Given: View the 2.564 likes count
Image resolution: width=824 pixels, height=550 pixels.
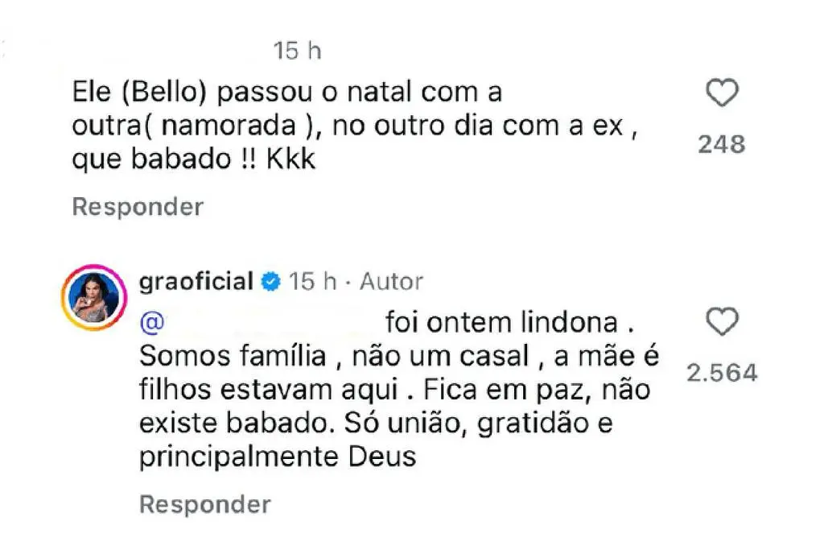Looking at the screenshot, I should coord(722,373).
